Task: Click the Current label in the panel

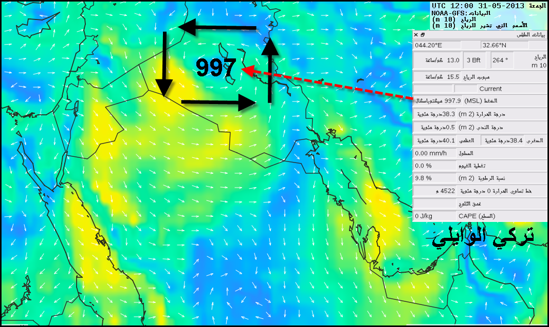Action: [x=490, y=89]
